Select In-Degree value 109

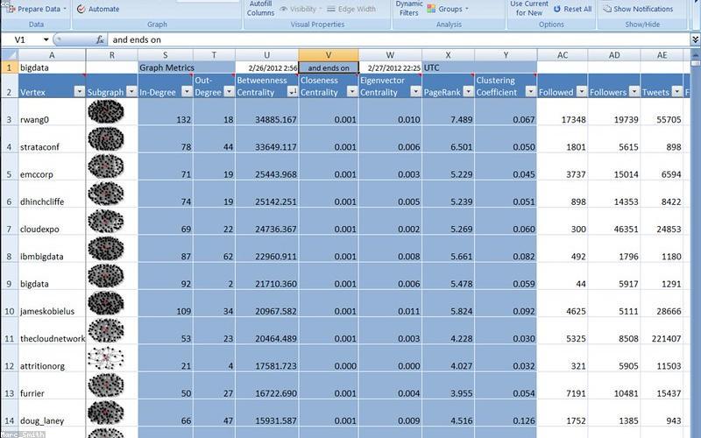click(x=166, y=303)
